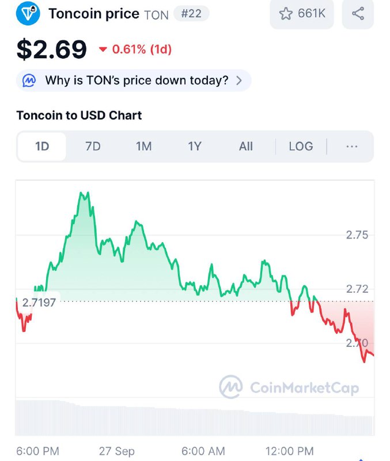The image size is (390, 461).
Task: Click the red down-arrow price change indicator
Action: [103, 50]
